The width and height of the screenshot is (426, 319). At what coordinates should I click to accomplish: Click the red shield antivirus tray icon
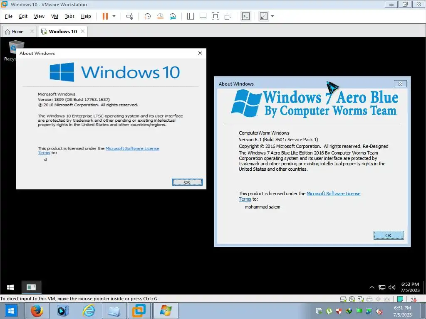(339, 311)
